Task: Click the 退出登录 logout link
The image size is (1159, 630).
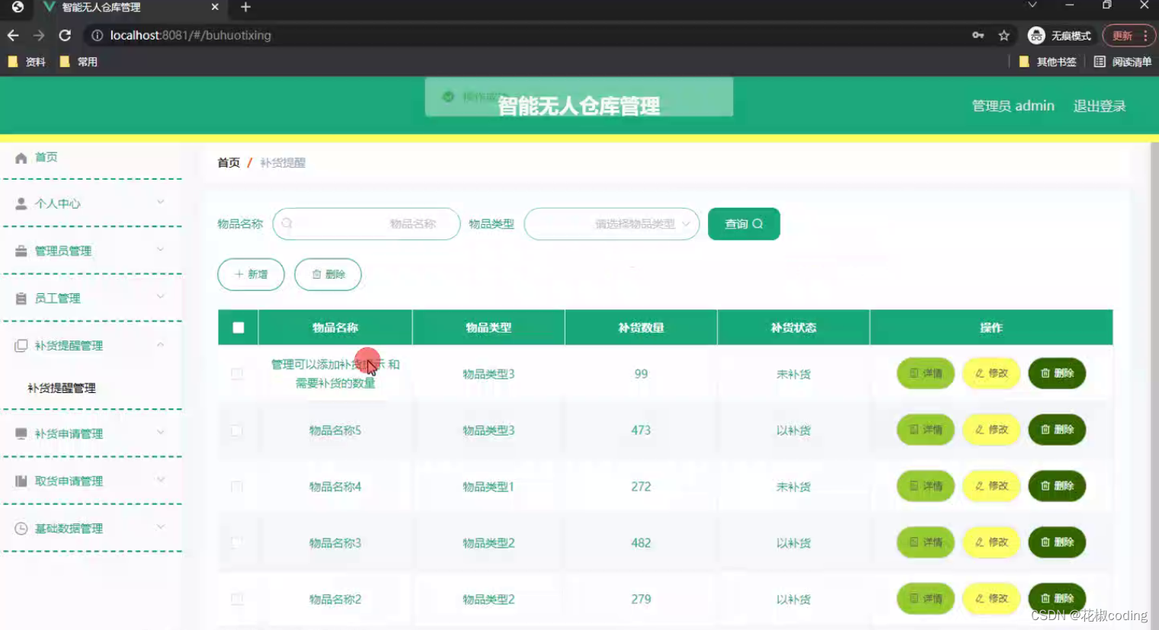Action: (x=1098, y=106)
